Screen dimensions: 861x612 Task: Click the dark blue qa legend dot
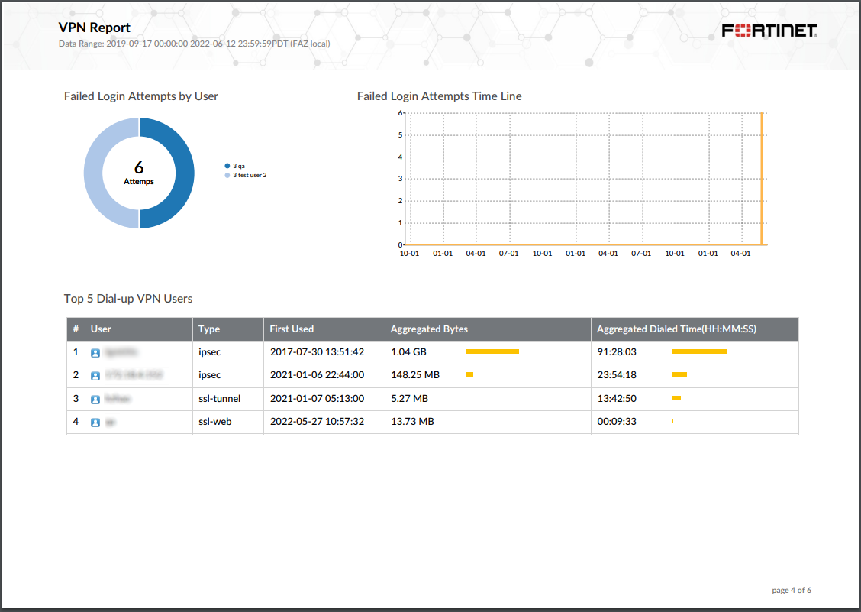pyautogui.click(x=227, y=166)
